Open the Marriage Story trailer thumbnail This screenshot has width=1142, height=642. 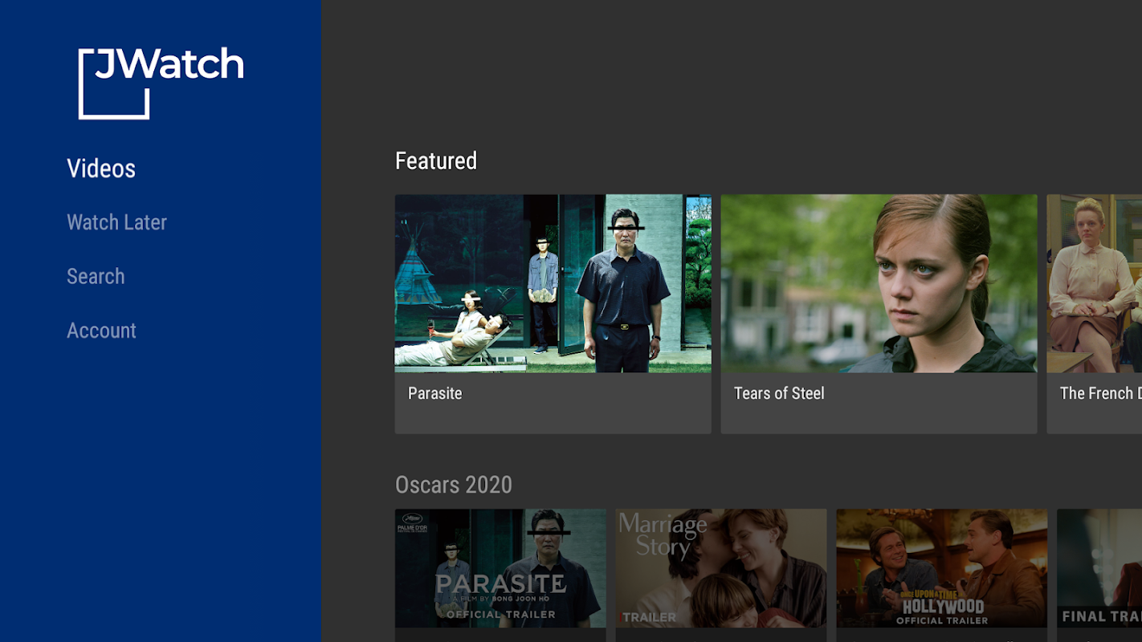click(x=721, y=568)
